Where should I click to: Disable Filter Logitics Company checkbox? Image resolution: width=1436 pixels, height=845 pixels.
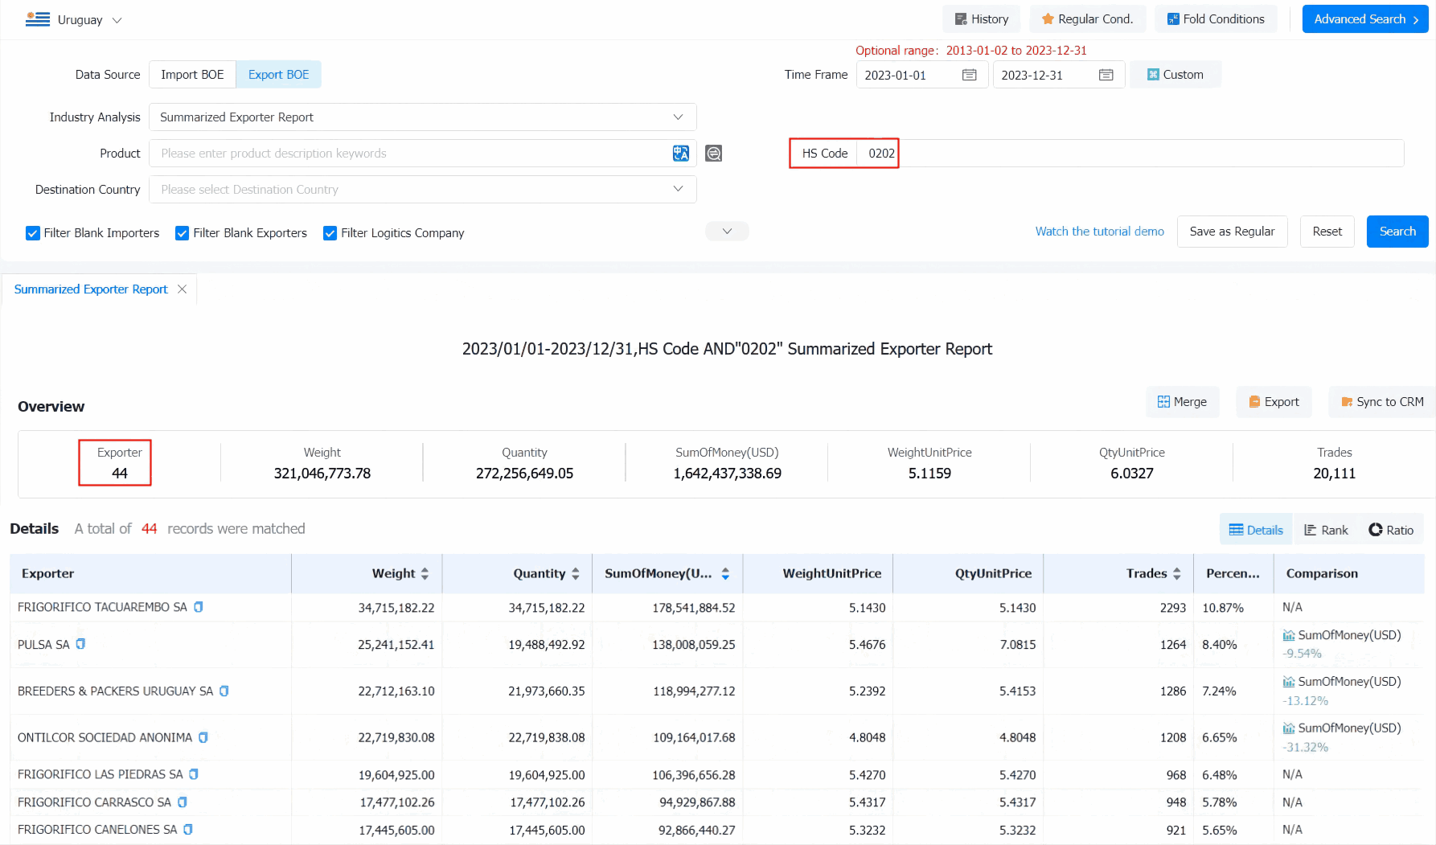point(330,233)
